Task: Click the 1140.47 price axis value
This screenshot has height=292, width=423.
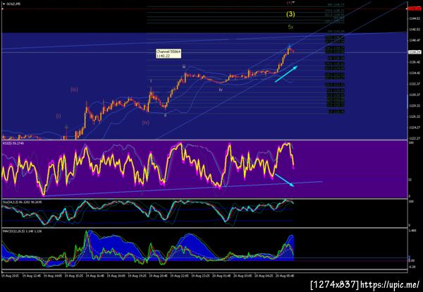Action: click(x=415, y=40)
